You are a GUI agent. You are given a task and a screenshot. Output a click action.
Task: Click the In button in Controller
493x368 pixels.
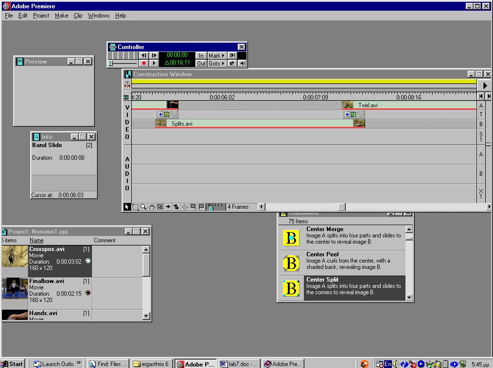(201, 55)
